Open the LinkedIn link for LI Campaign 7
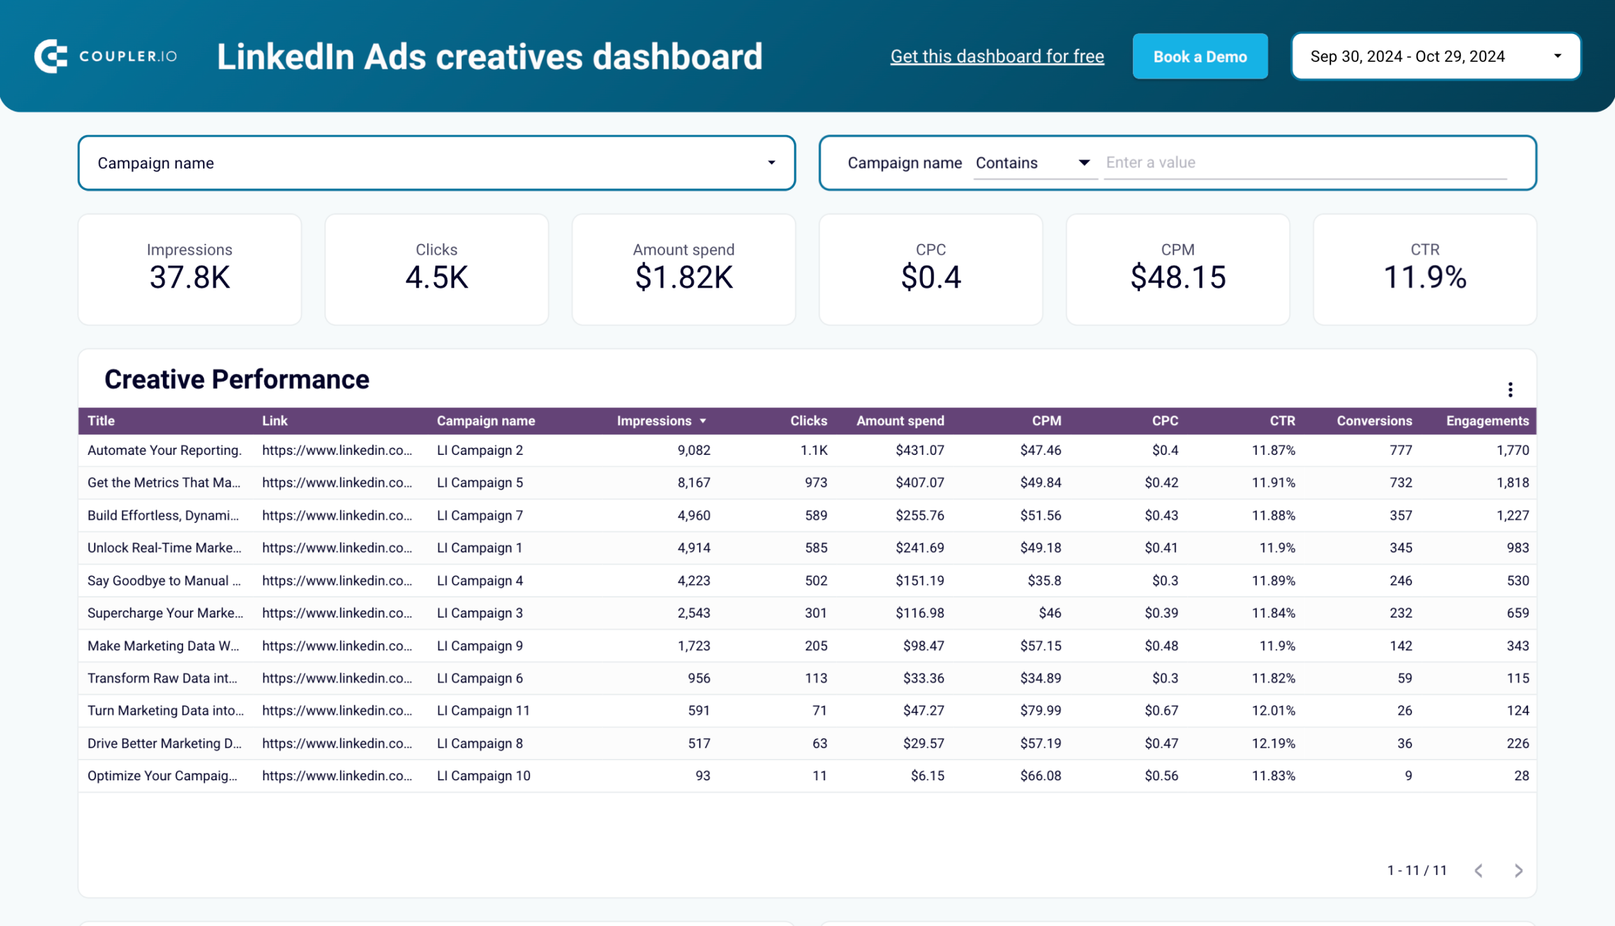Image resolution: width=1615 pixels, height=926 pixels. [337, 515]
